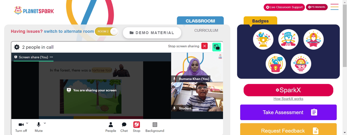Click the red X to stop screen sharing
This screenshot has width=347, height=135.
coord(204,46)
